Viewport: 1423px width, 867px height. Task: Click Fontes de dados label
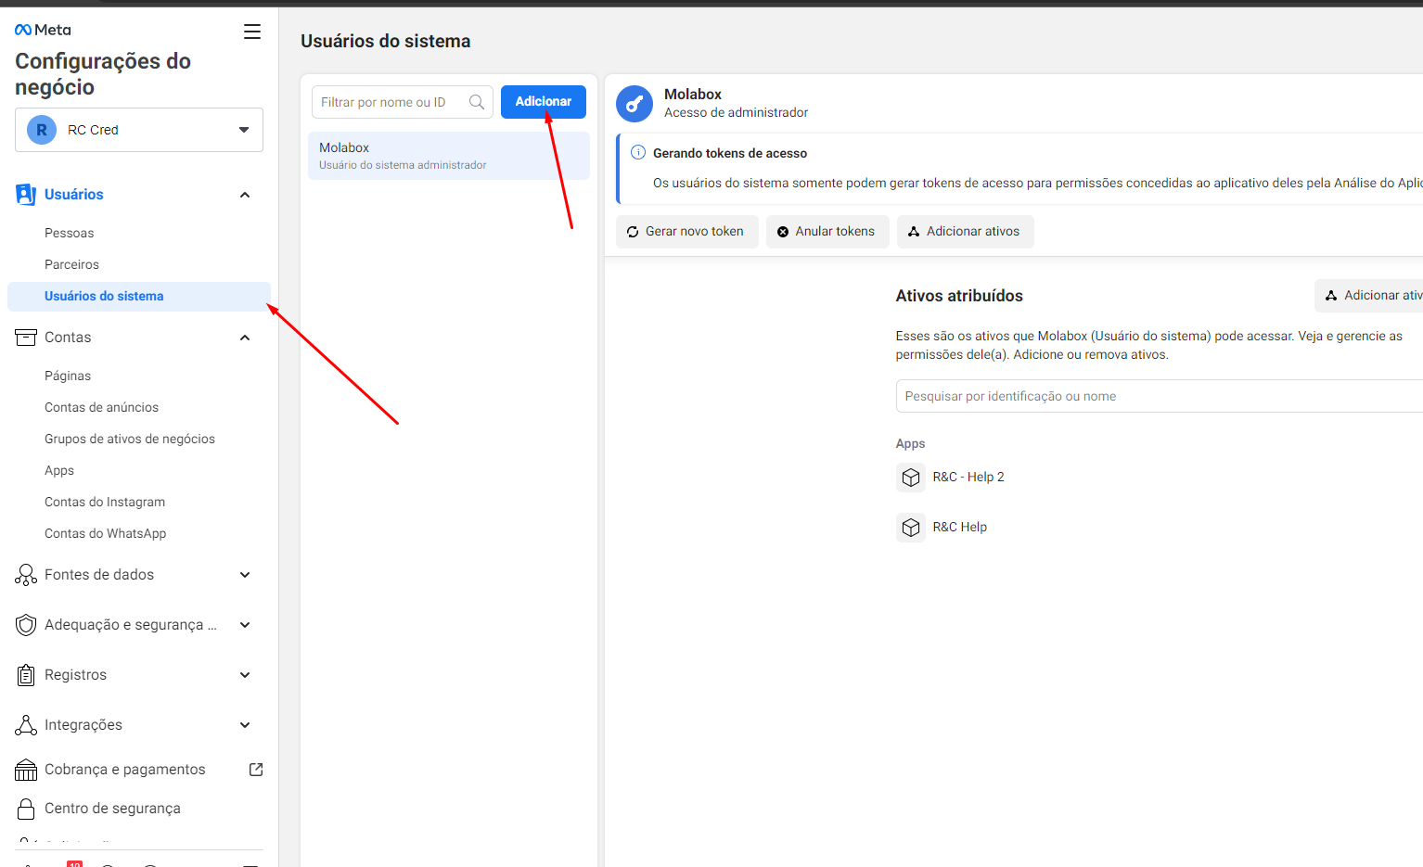click(99, 575)
